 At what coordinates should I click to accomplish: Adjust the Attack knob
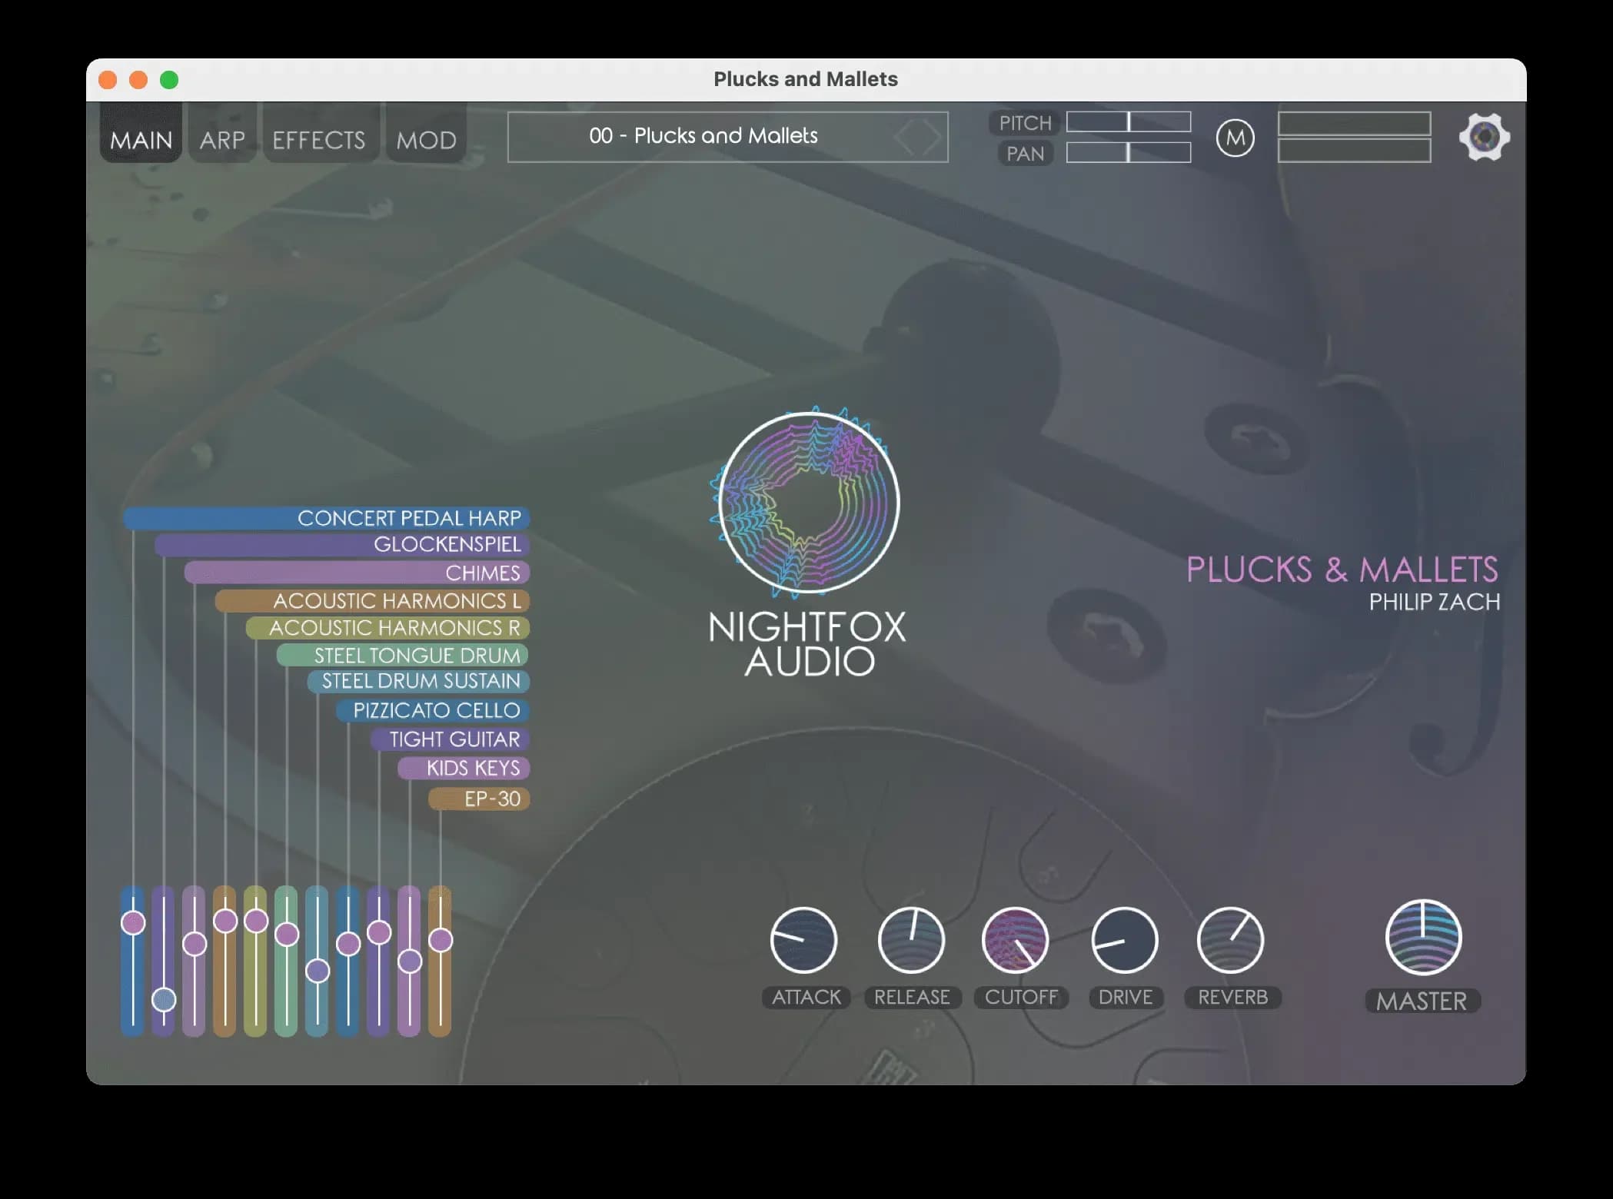tap(804, 939)
